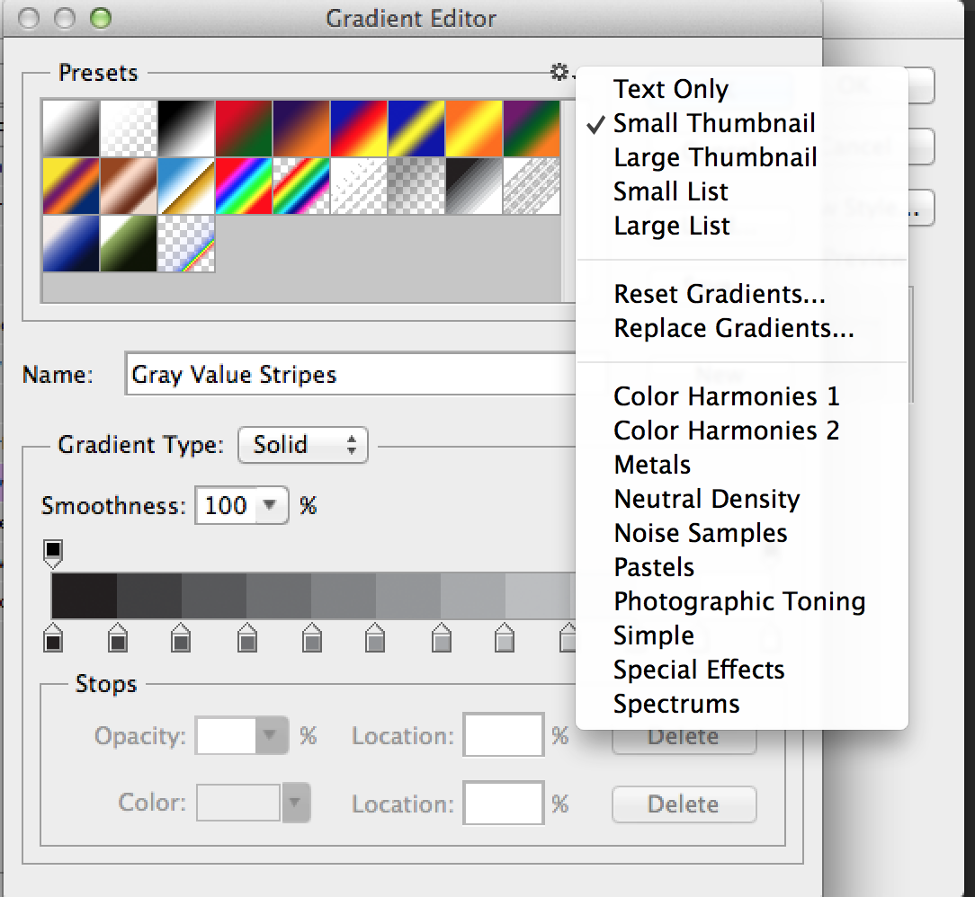
Task: Select the Spectrum gradient preset
Action: 243,186
